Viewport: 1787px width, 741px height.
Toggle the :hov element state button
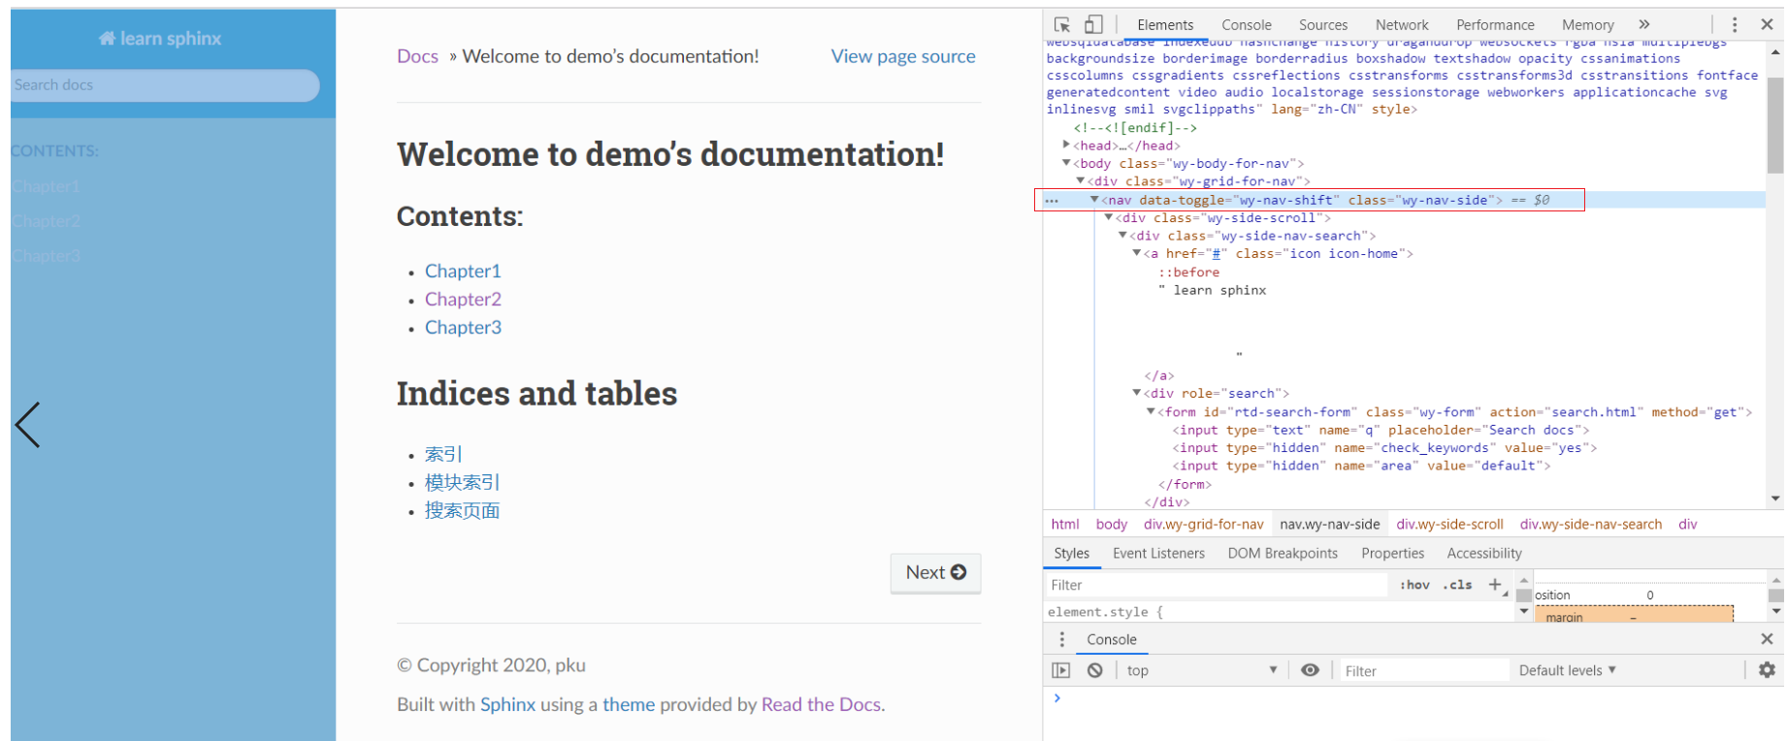click(1414, 585)
